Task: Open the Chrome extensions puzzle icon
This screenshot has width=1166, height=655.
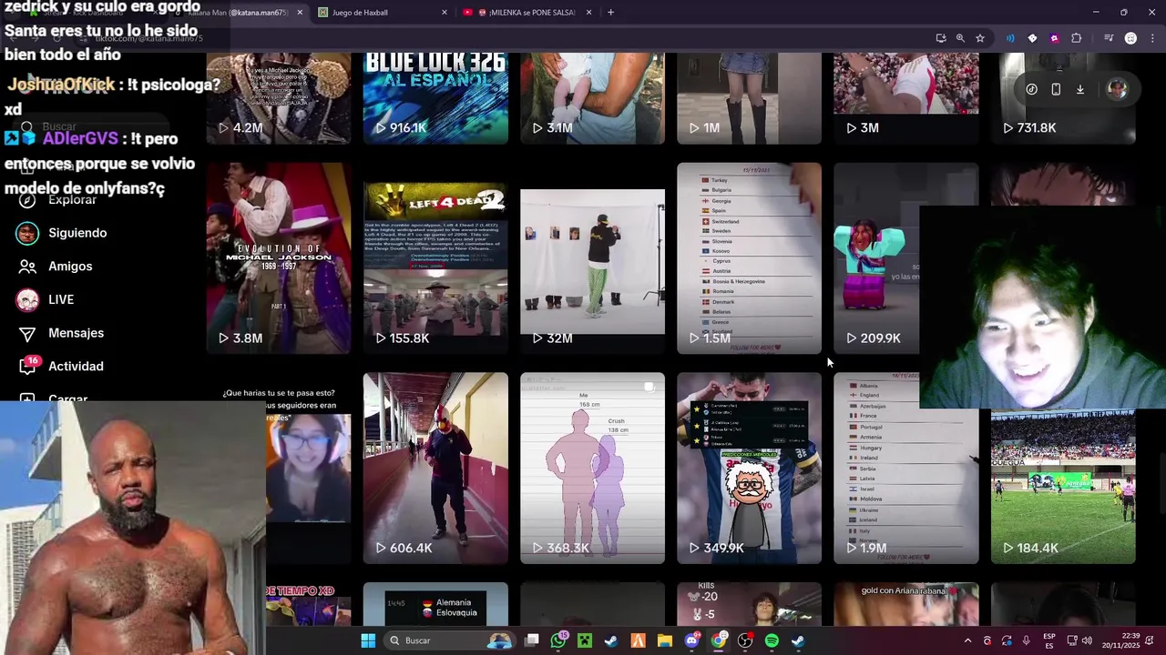Action: tap(1077, 38)
